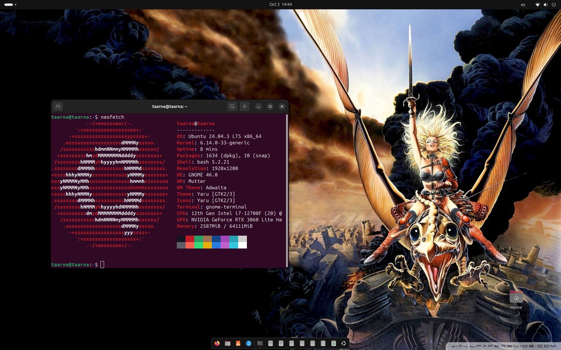Open a new tab in the terminal
This screenshot has width=561, height=350.
[58, 106]
